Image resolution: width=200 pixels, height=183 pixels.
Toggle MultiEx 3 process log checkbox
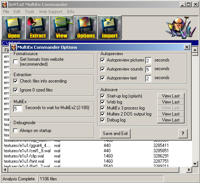tap(102, 108)
